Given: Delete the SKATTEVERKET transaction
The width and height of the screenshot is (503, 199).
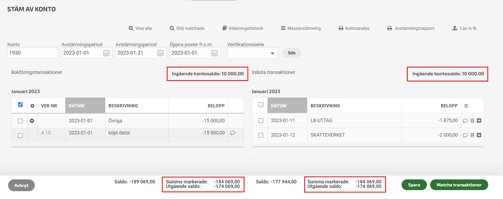Looking at the screenshot, I should point(472,135).
